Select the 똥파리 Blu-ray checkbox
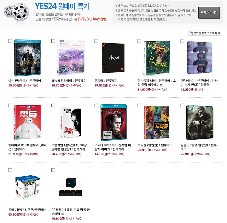The height and width of the screenshot is (223, 227). click(96, 41)
